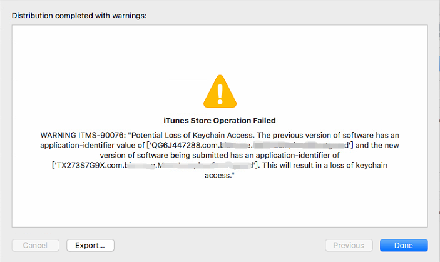Screen dimensions: 440x262
Task: Click the 'version of software being submitted' line
Action: point(164,155)
